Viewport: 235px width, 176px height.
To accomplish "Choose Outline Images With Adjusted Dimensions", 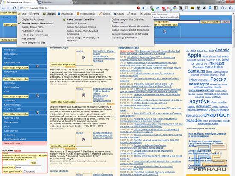I will [x=82, y=32].
